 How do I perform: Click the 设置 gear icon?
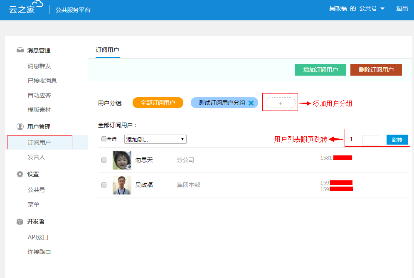click(x=20, y=174)
